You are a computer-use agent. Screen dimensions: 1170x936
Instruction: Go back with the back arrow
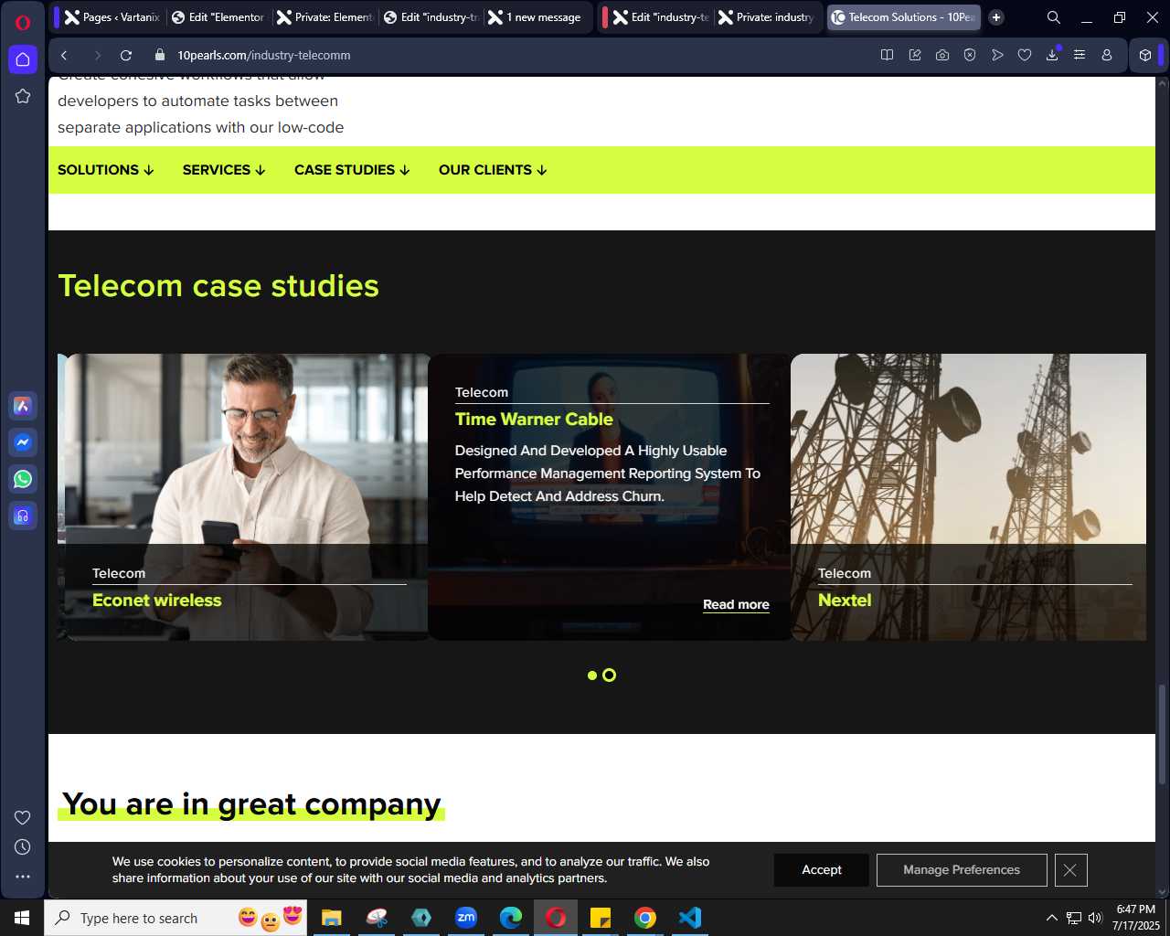pos(64,55)
